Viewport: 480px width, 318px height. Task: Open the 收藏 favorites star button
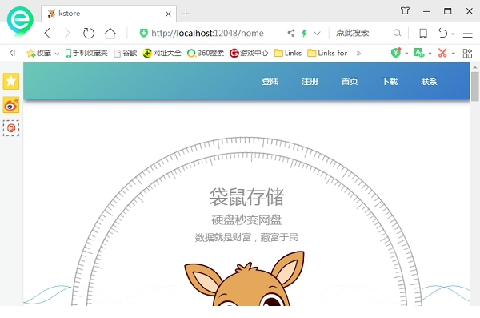(39, 53)
